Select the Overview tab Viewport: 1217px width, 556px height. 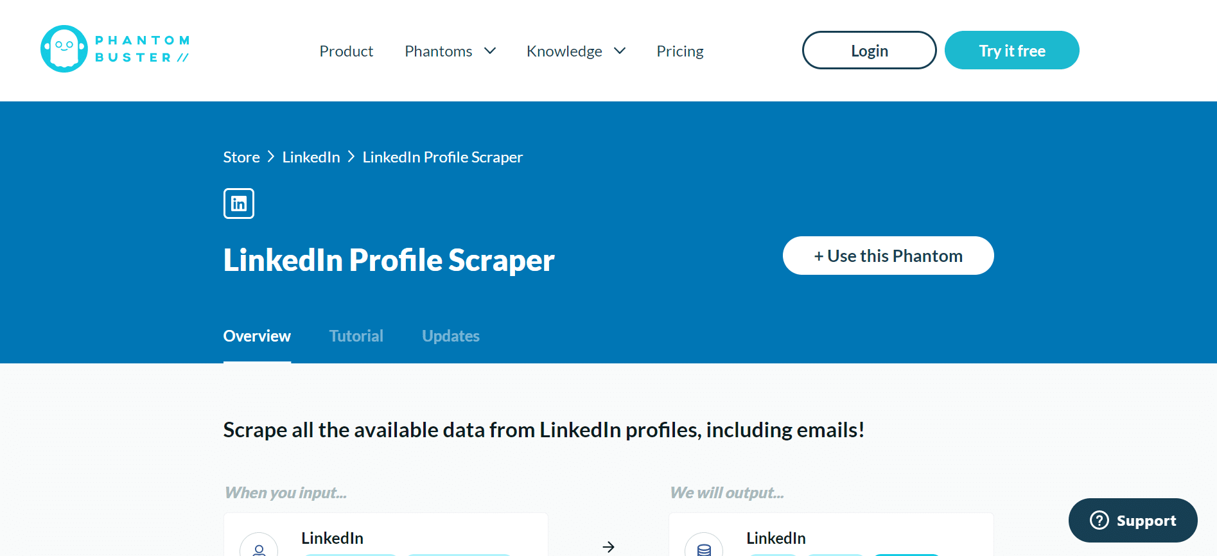pyautogui.click(x=257, y=336)
